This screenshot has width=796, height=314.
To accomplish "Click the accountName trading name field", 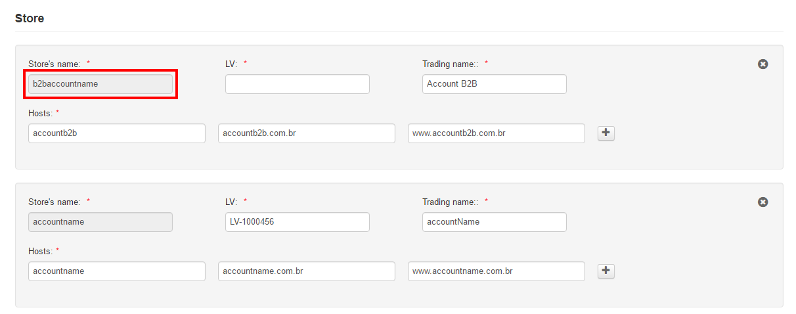I will (x=494, y=222).
